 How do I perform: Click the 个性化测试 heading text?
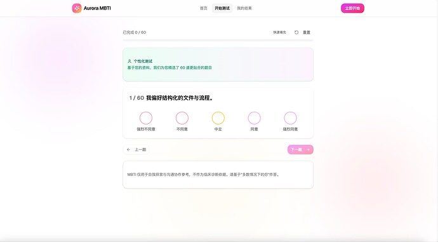pos(143,61)
